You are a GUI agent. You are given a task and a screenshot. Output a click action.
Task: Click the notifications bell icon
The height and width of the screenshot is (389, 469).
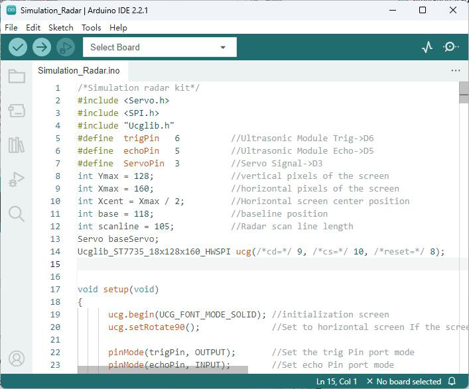[x=452, y=381]
